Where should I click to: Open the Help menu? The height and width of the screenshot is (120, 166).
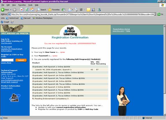coord(37,5)
